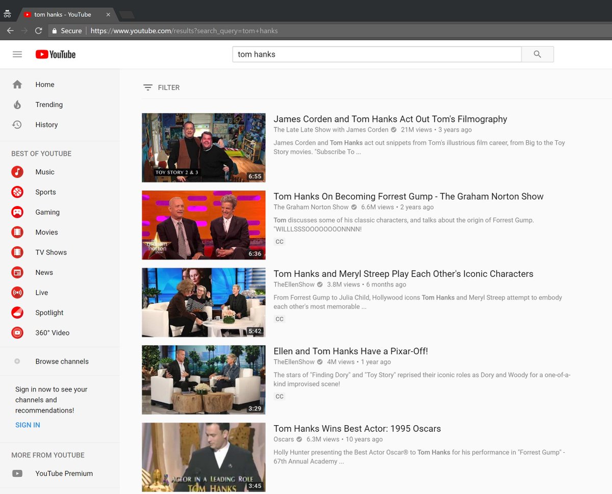612x494 pixels.
Task: Click the filter sliders icon
Action: pos(148,88)
